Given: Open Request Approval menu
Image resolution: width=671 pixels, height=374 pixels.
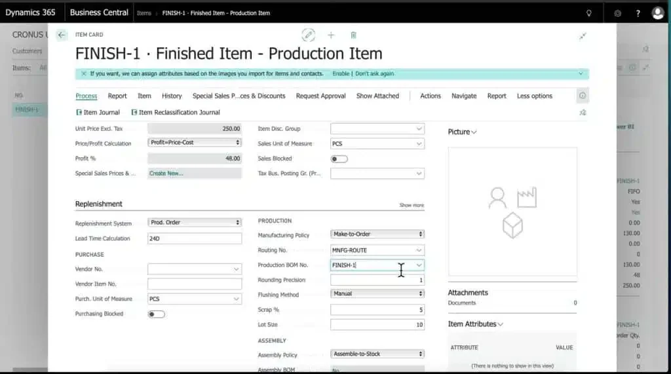Looking at the screenshot, I should (x=320, y=96).
